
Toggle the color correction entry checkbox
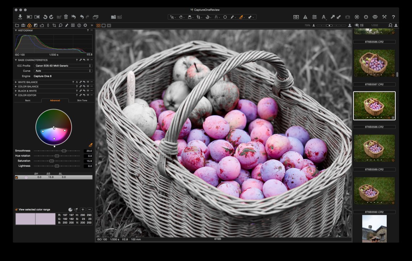[x=16, y=177]
